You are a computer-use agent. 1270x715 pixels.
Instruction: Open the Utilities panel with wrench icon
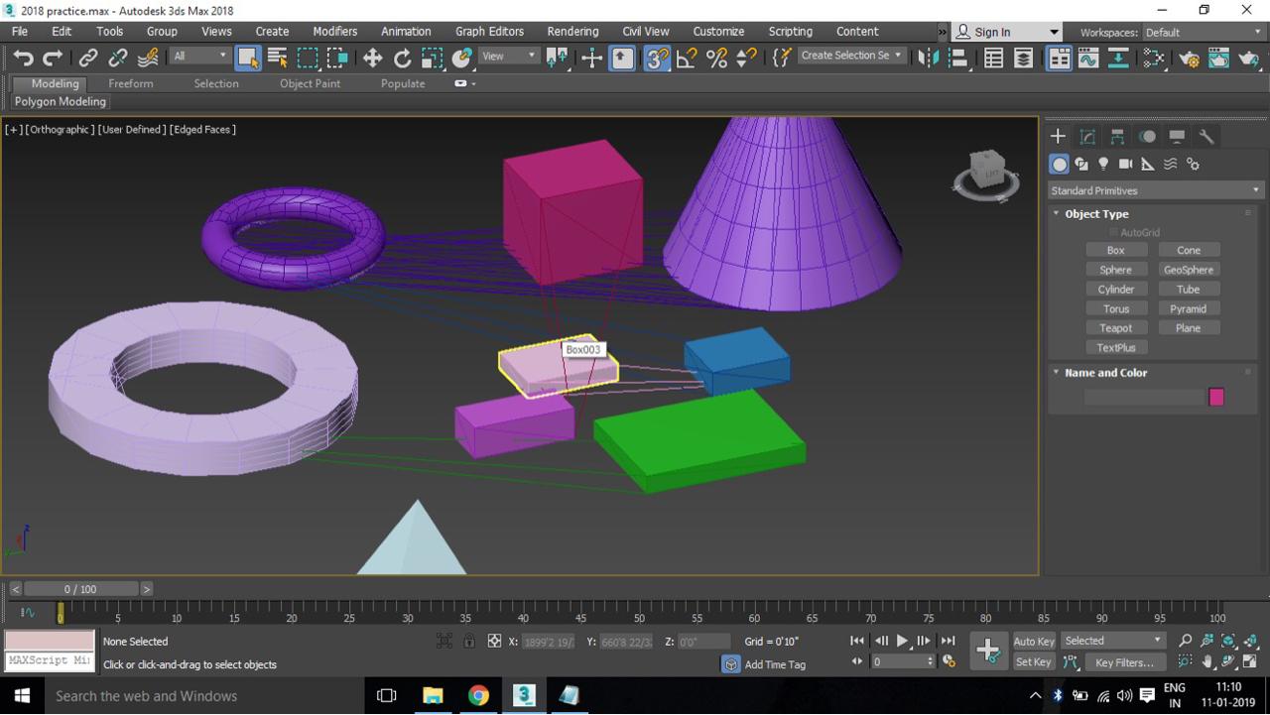pos(1206,136)
